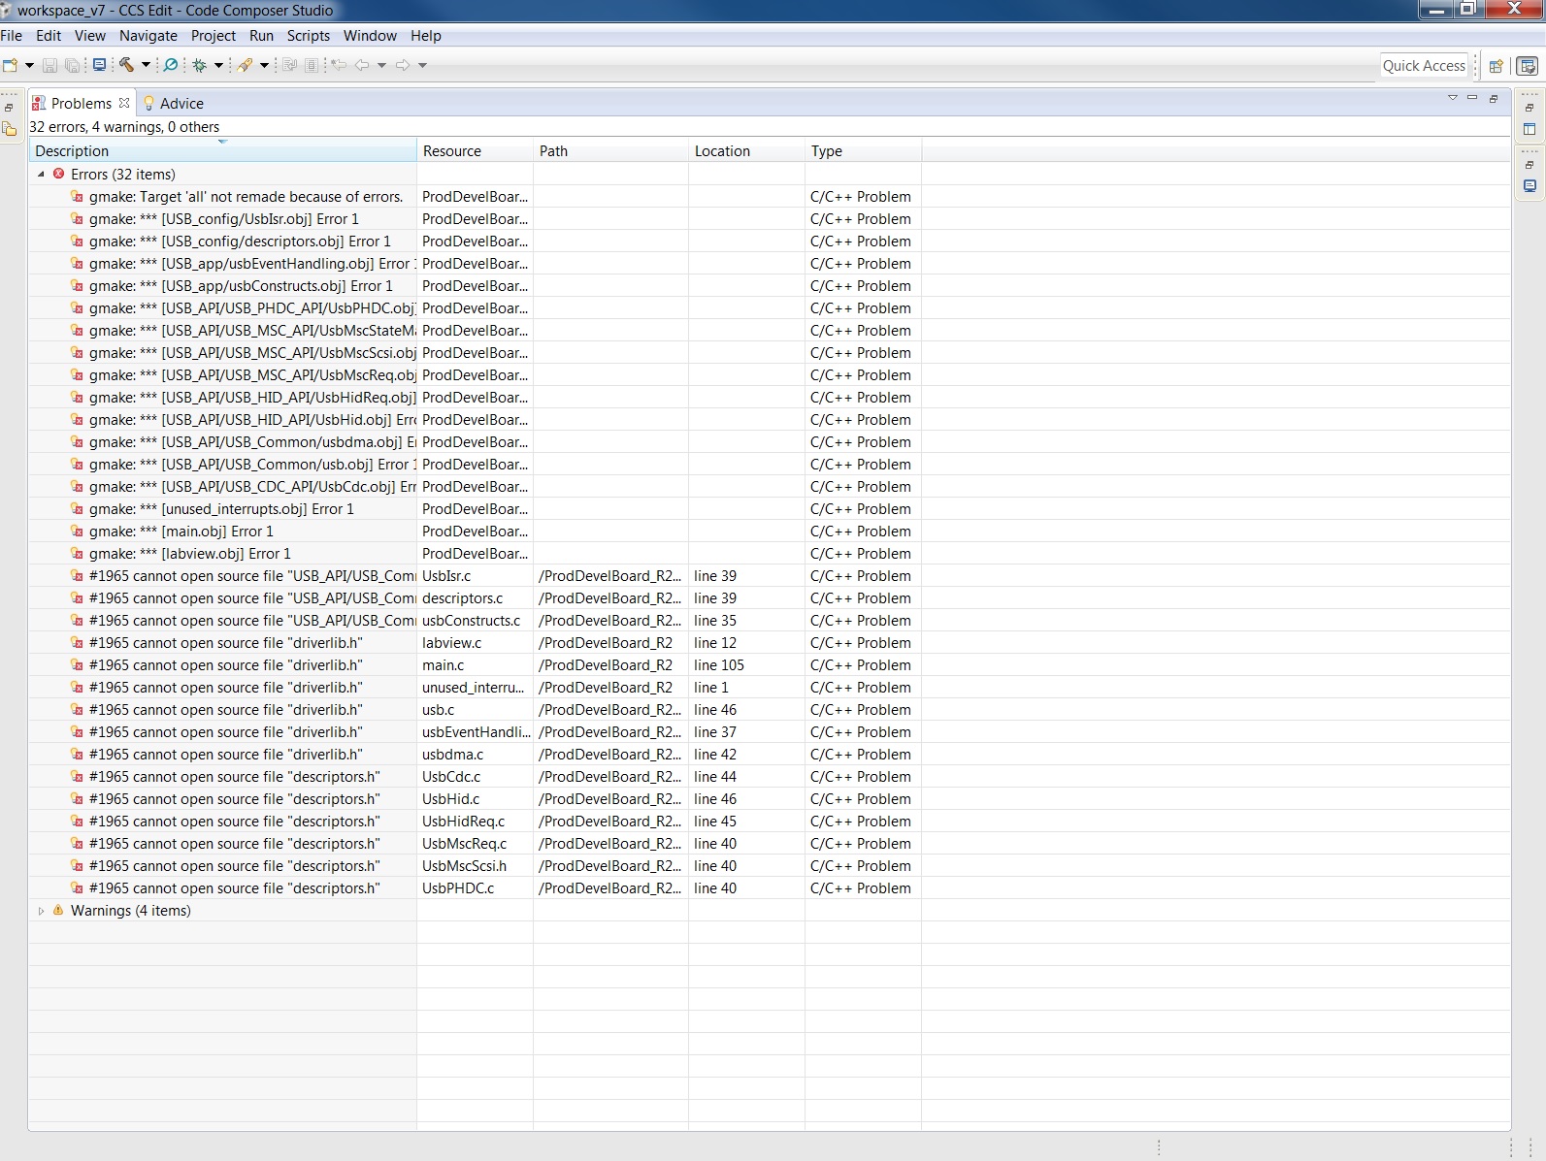Navigate forward with the right arrow icon
This screenshot has width=1546, height=1161.
403,65
